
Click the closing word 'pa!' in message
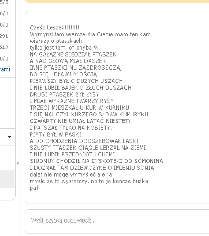point(34,188)
